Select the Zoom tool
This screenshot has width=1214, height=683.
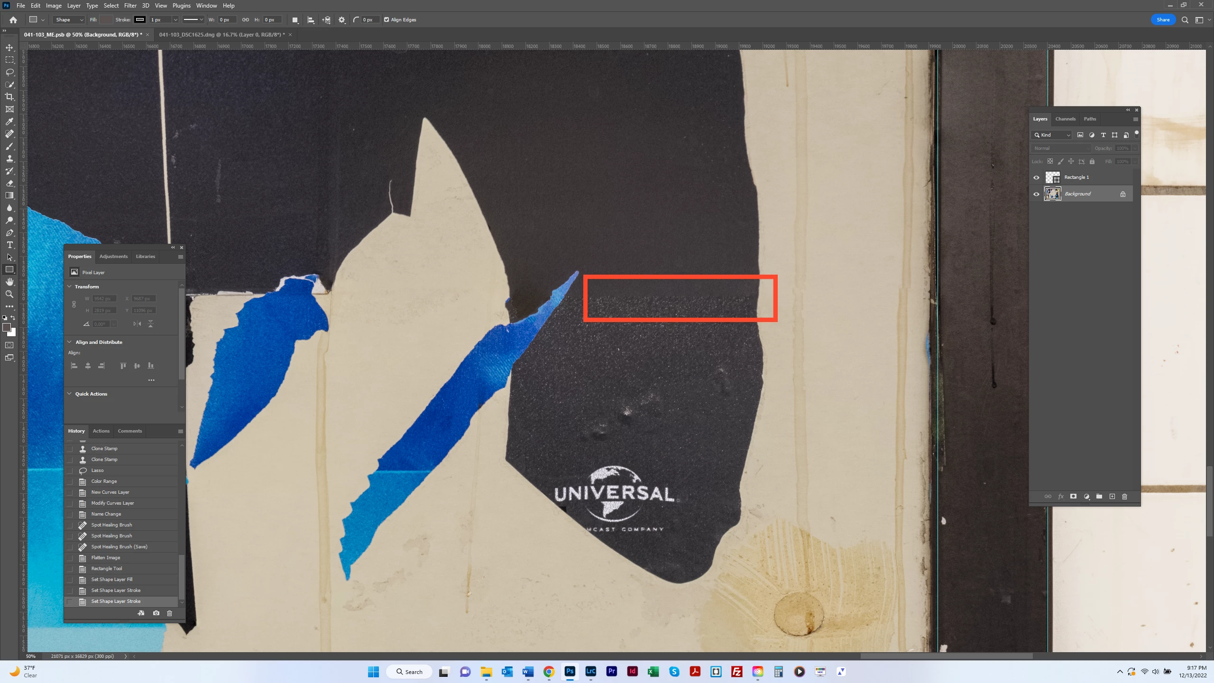point(9,294)
